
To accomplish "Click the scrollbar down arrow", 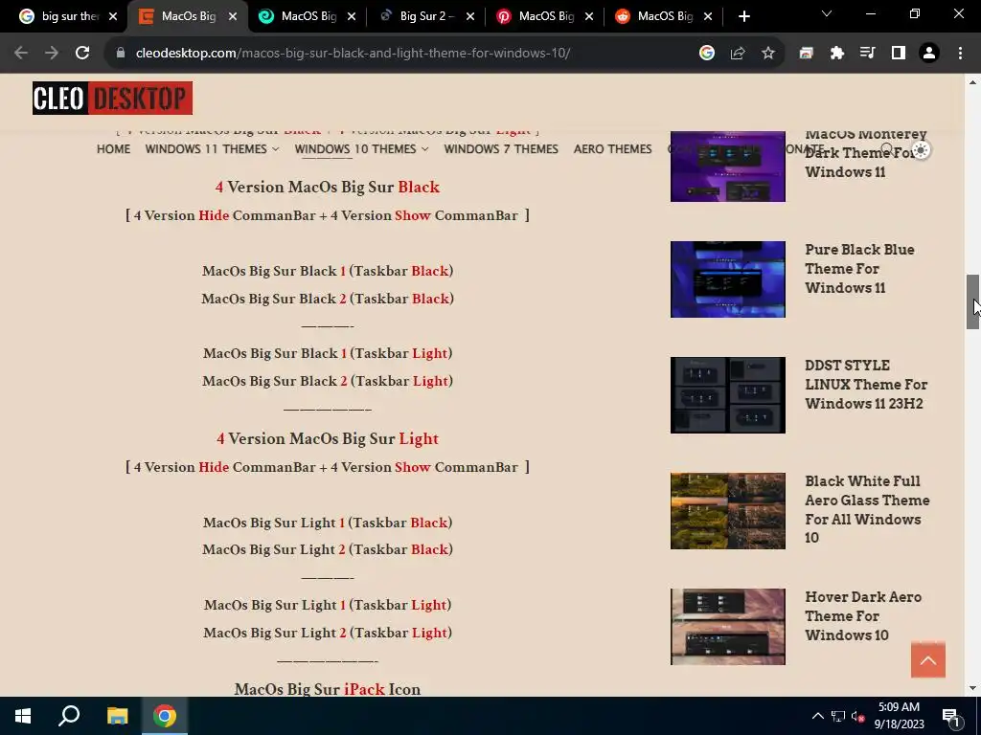I will tap(973, 688).
